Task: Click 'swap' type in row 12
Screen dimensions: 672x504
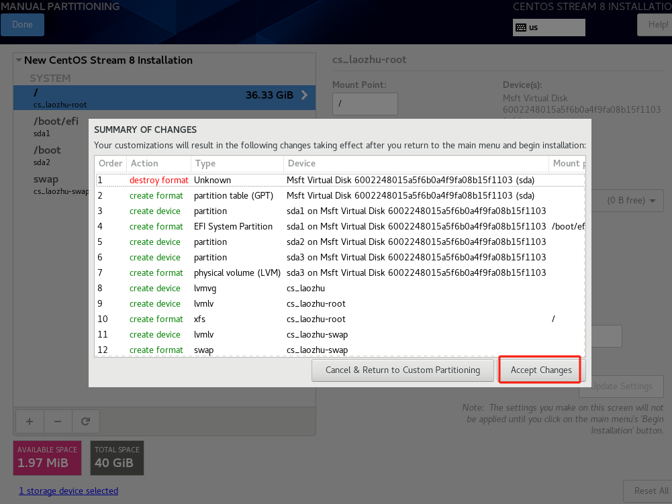Action: click(203, 350)
